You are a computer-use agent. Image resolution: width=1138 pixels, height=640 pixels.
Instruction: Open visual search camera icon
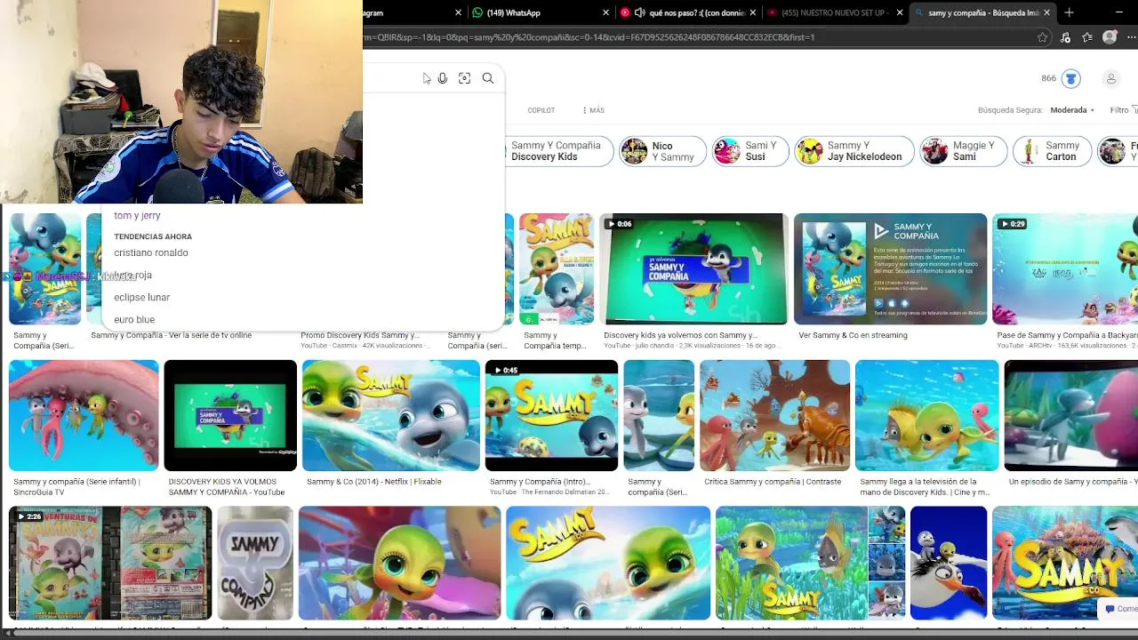pyautogui.click(x=464, y=78)
